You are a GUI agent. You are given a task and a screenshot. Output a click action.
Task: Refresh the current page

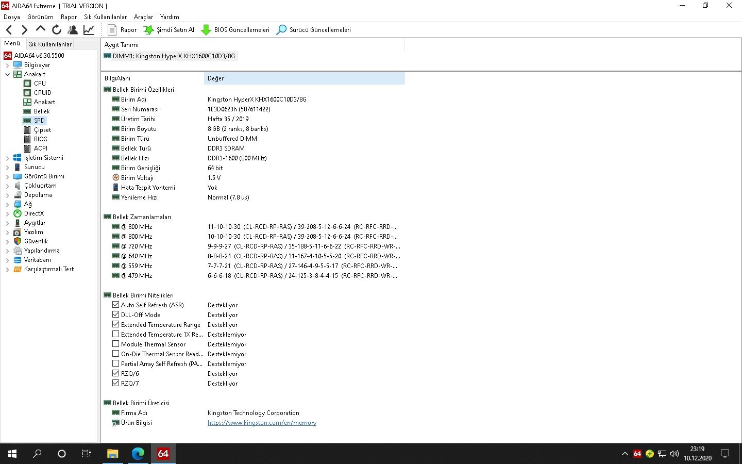(x=57, y=30)
